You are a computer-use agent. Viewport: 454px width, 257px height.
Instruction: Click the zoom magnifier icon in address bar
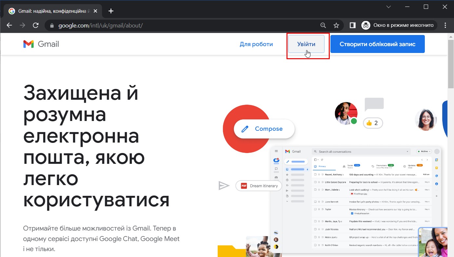[323, 25]
